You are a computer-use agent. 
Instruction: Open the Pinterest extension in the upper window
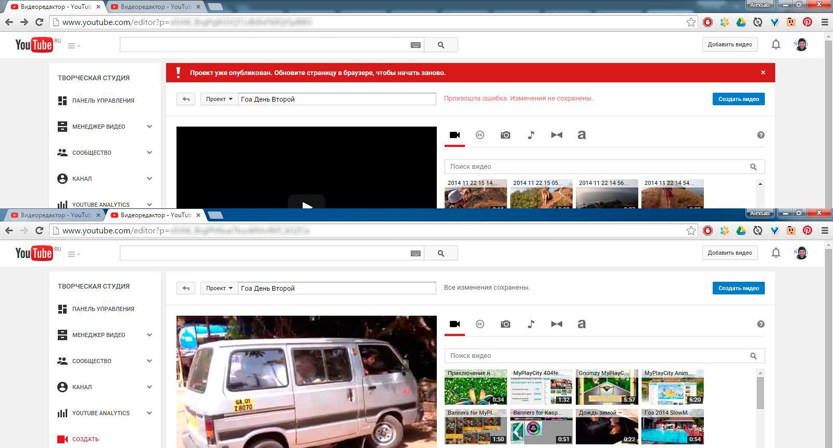coord(807,22)
